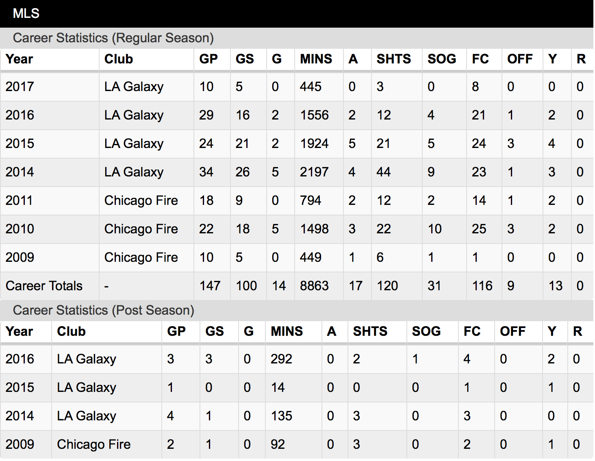Image resolution: width=595 pixels, height=461 pixels.
Task: Click the Career Totals row label
Action: pyautogui.click(x=44, y=286)
